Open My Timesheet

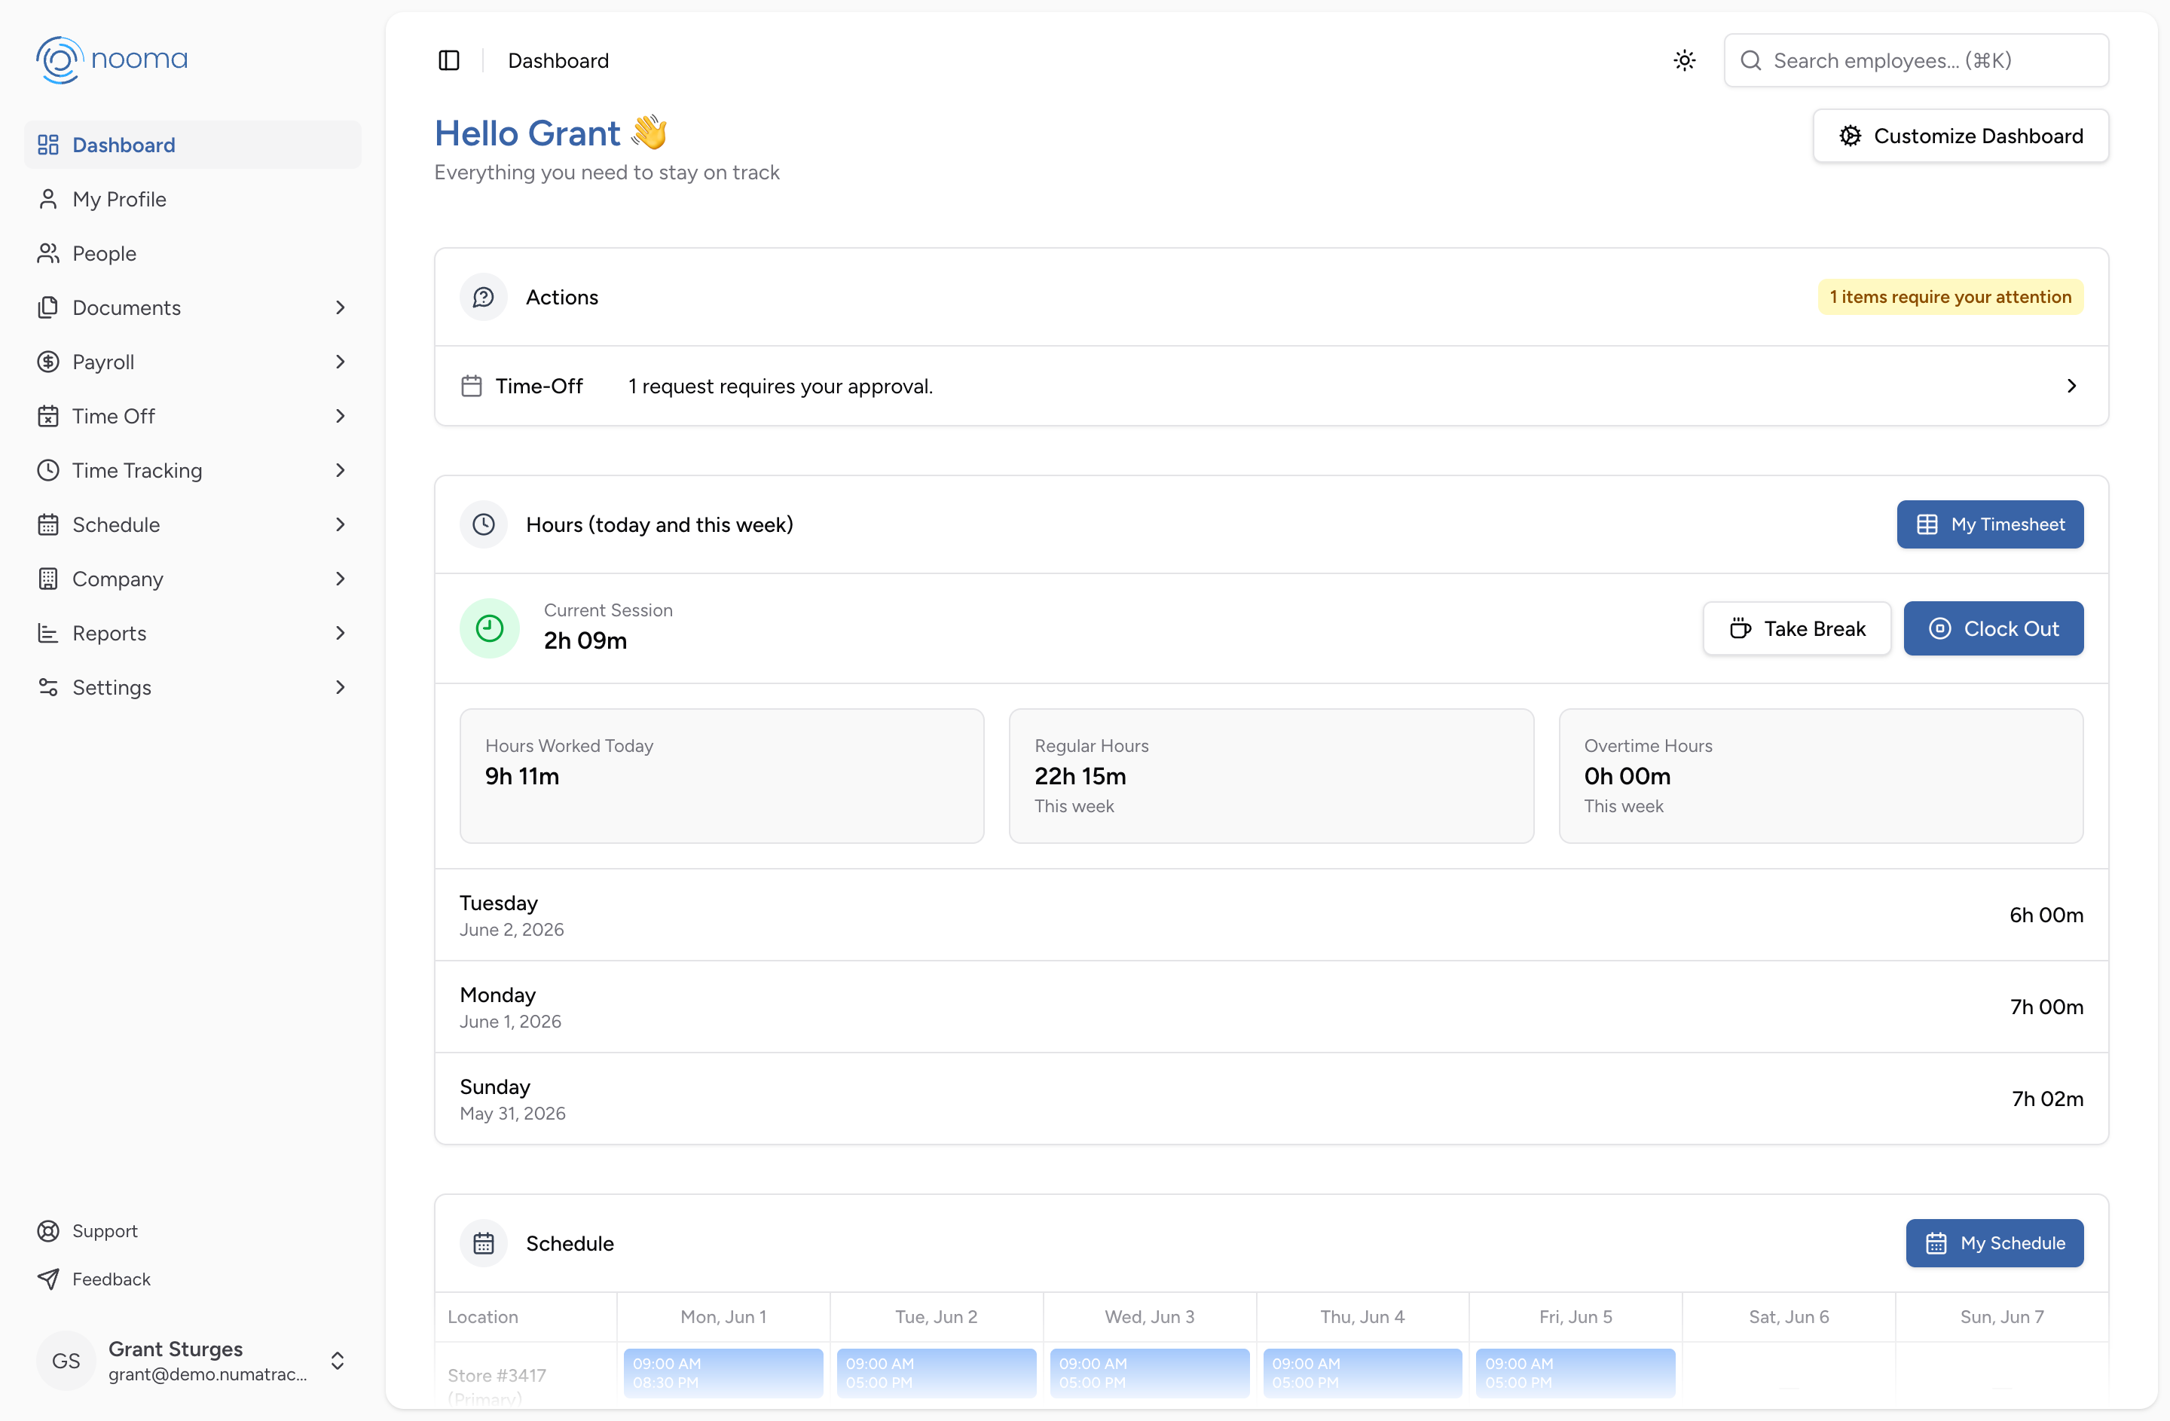tap(1989, 524)
